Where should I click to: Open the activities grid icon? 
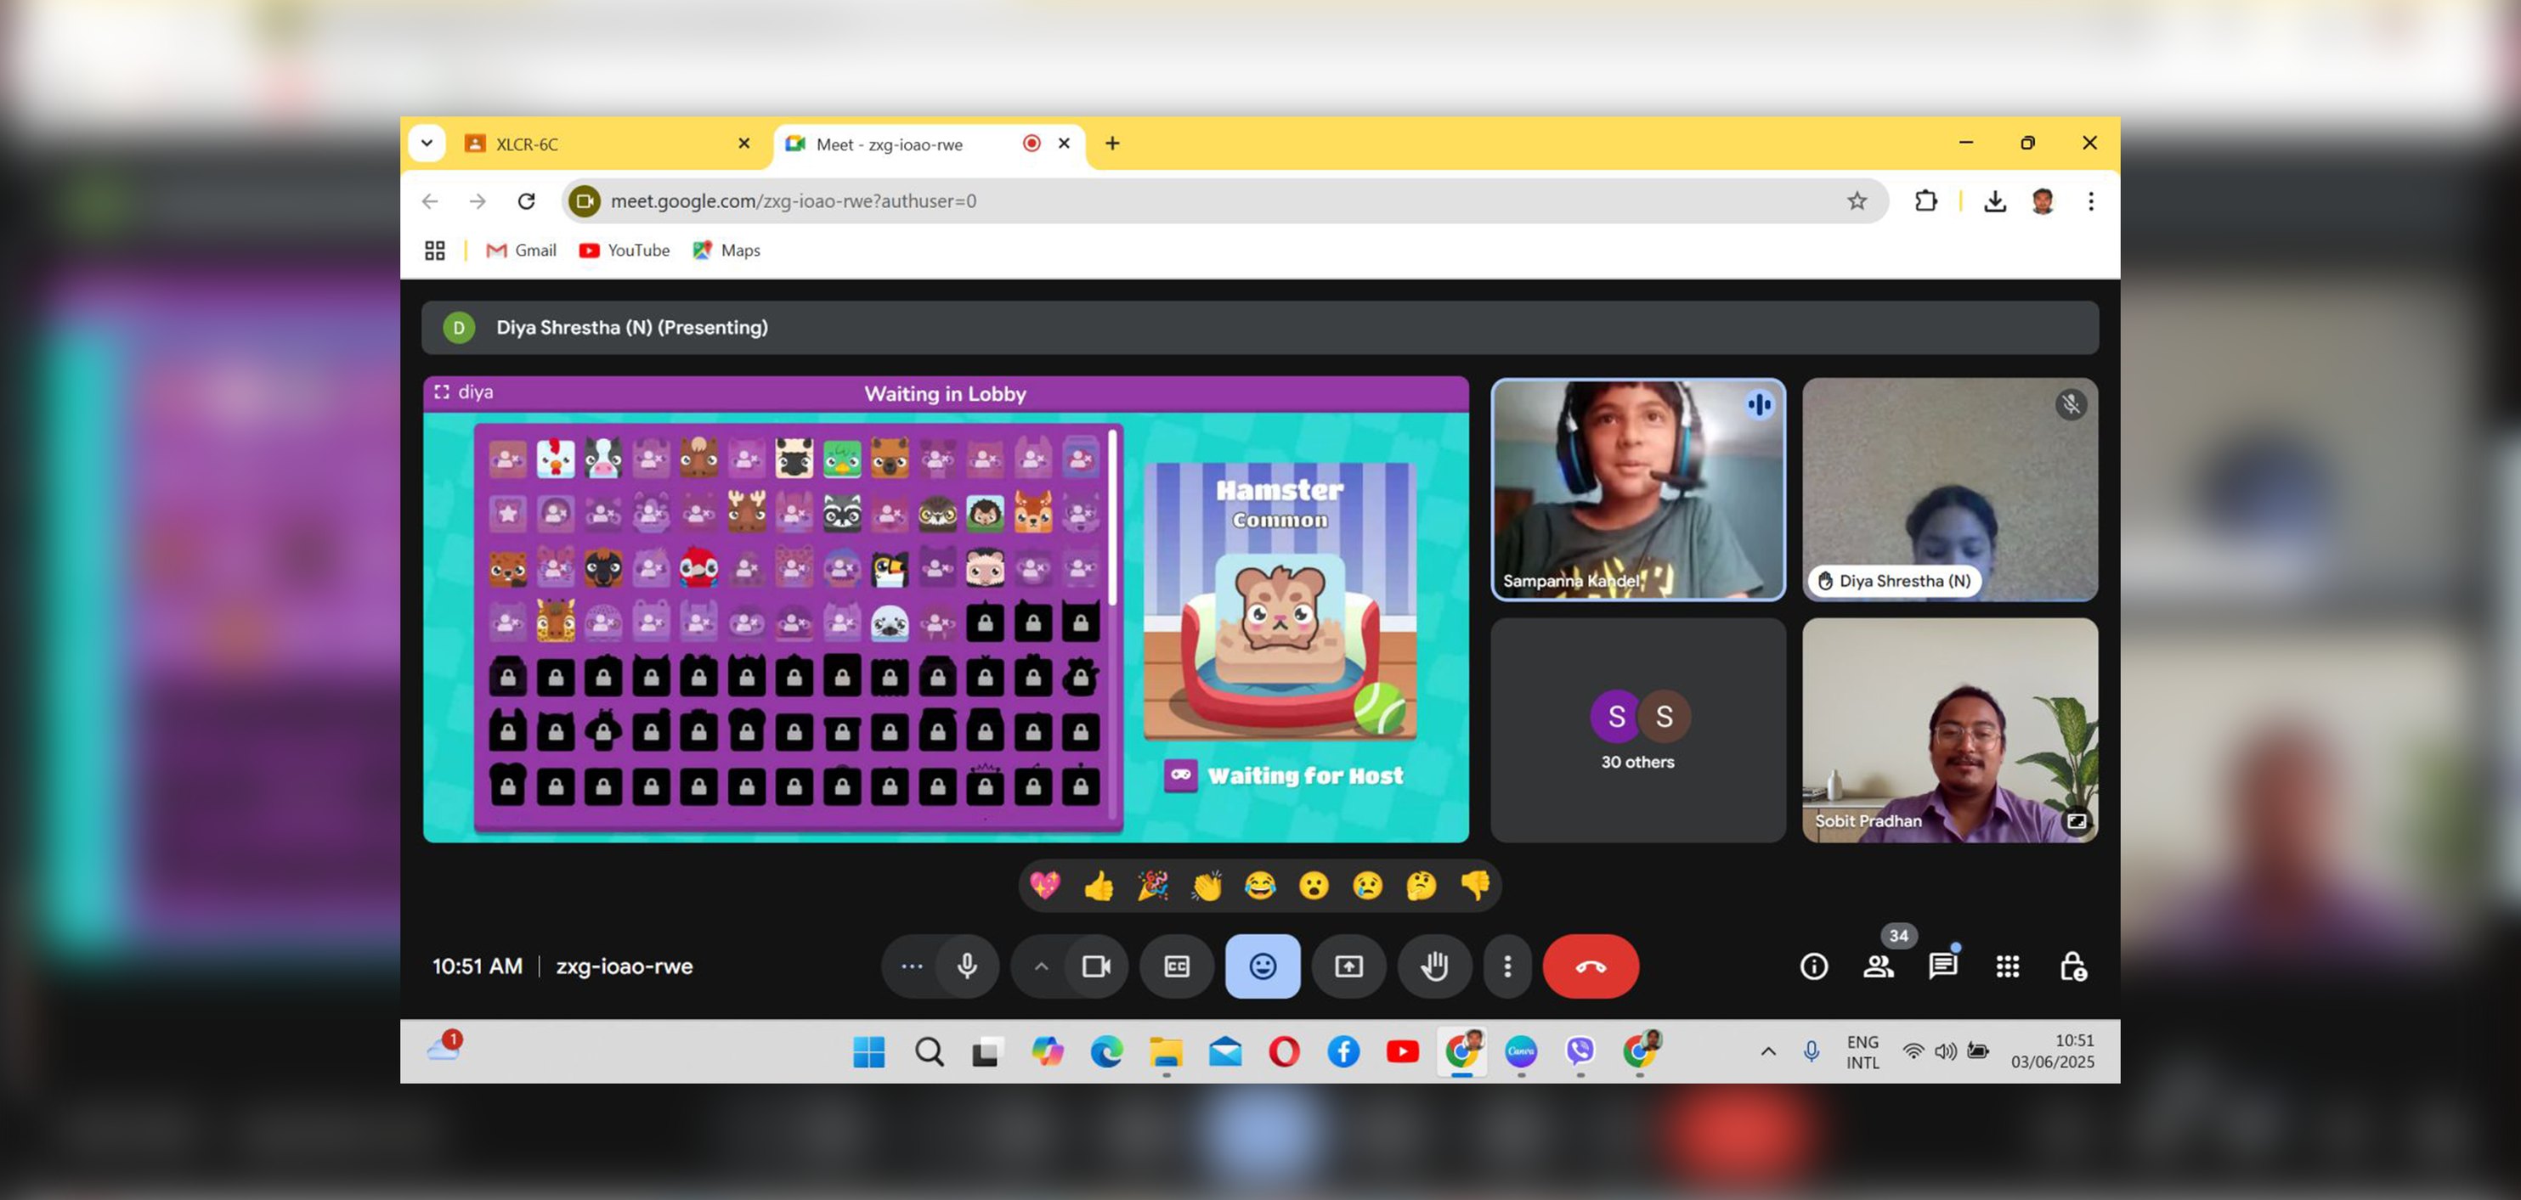2007,966
